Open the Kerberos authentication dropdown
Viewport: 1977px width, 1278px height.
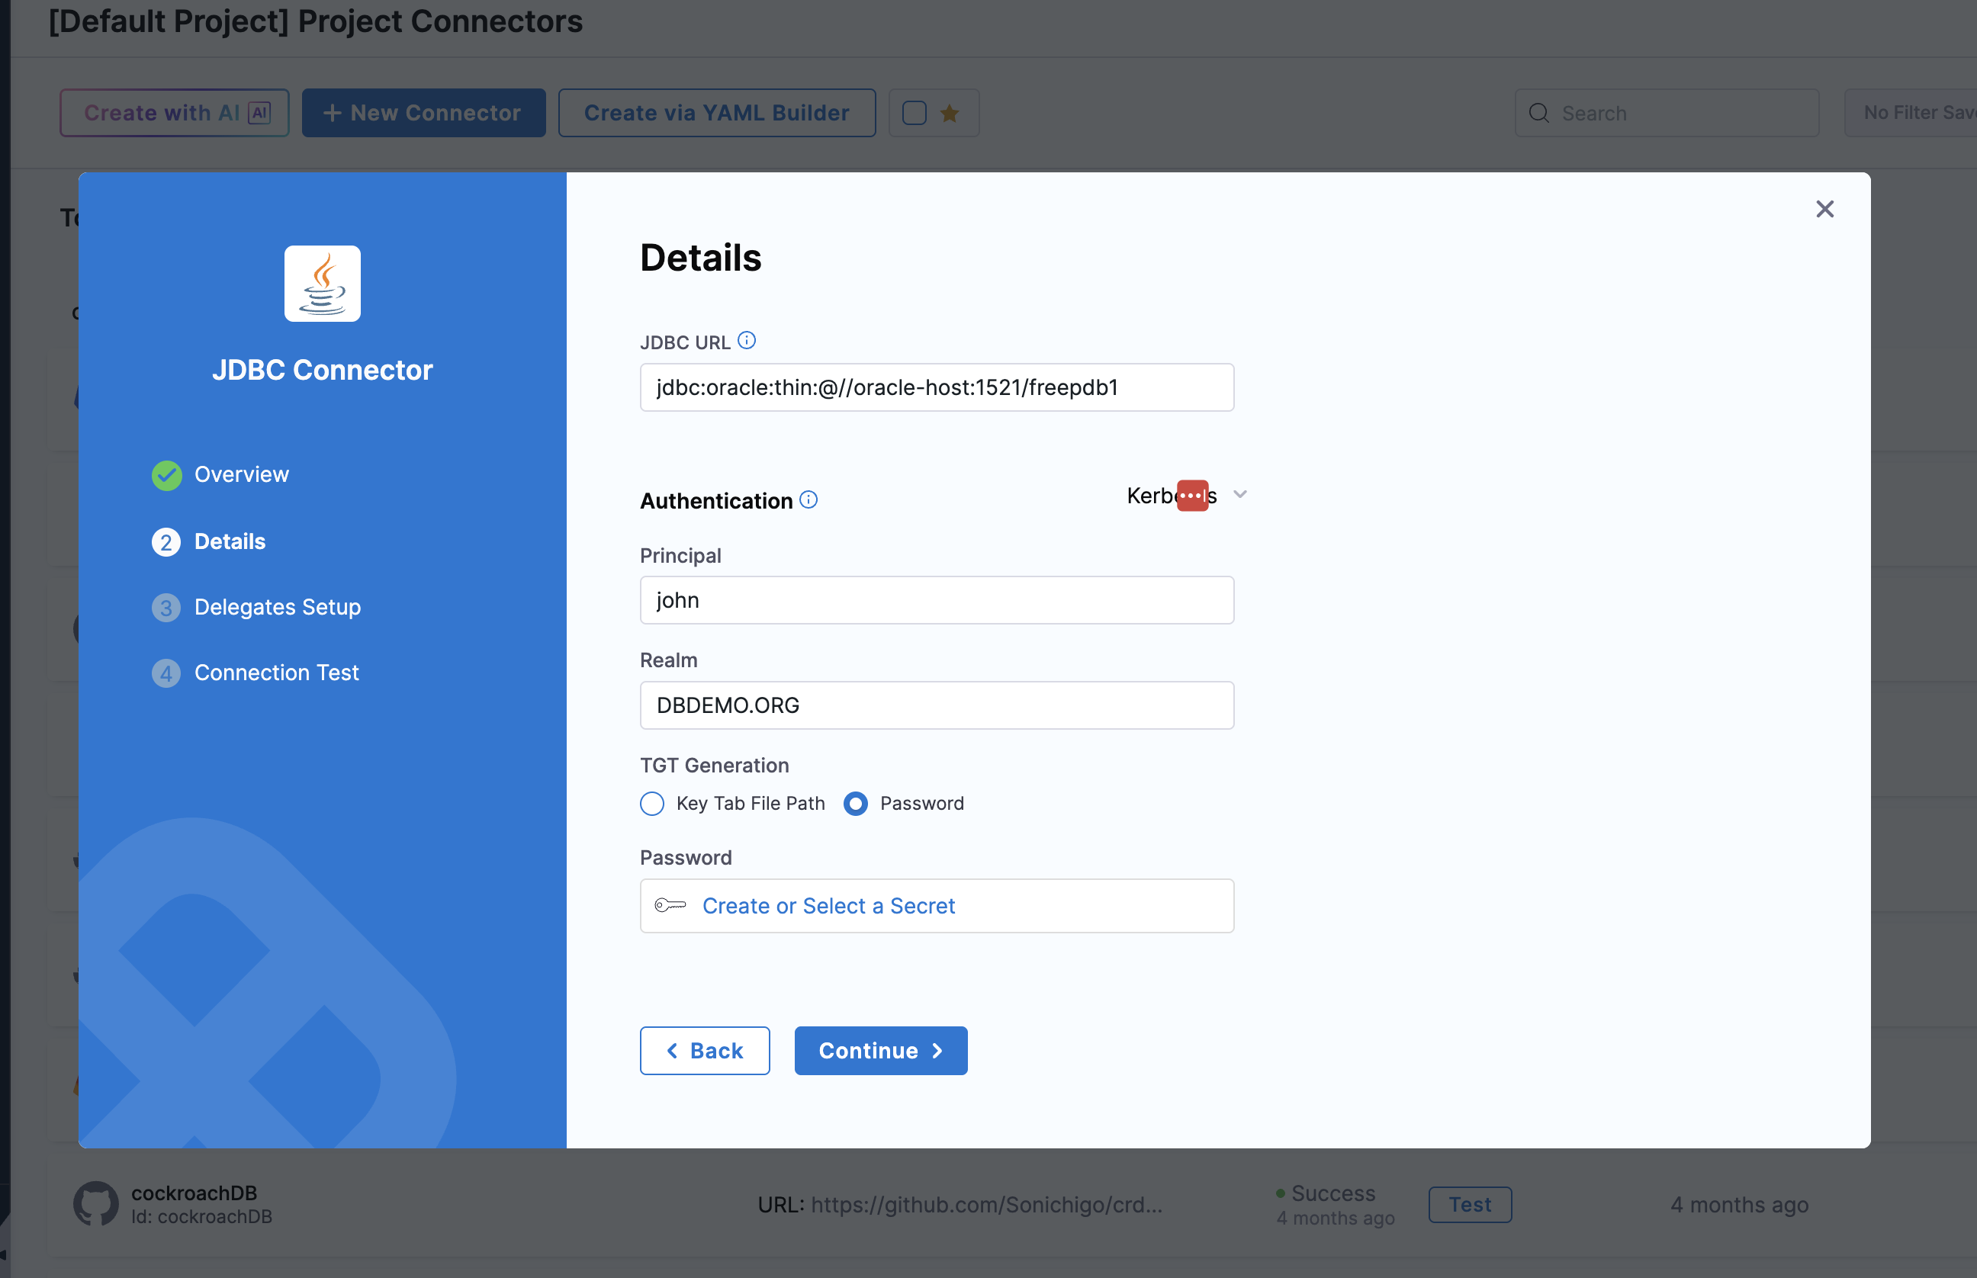coord(1185,495)
